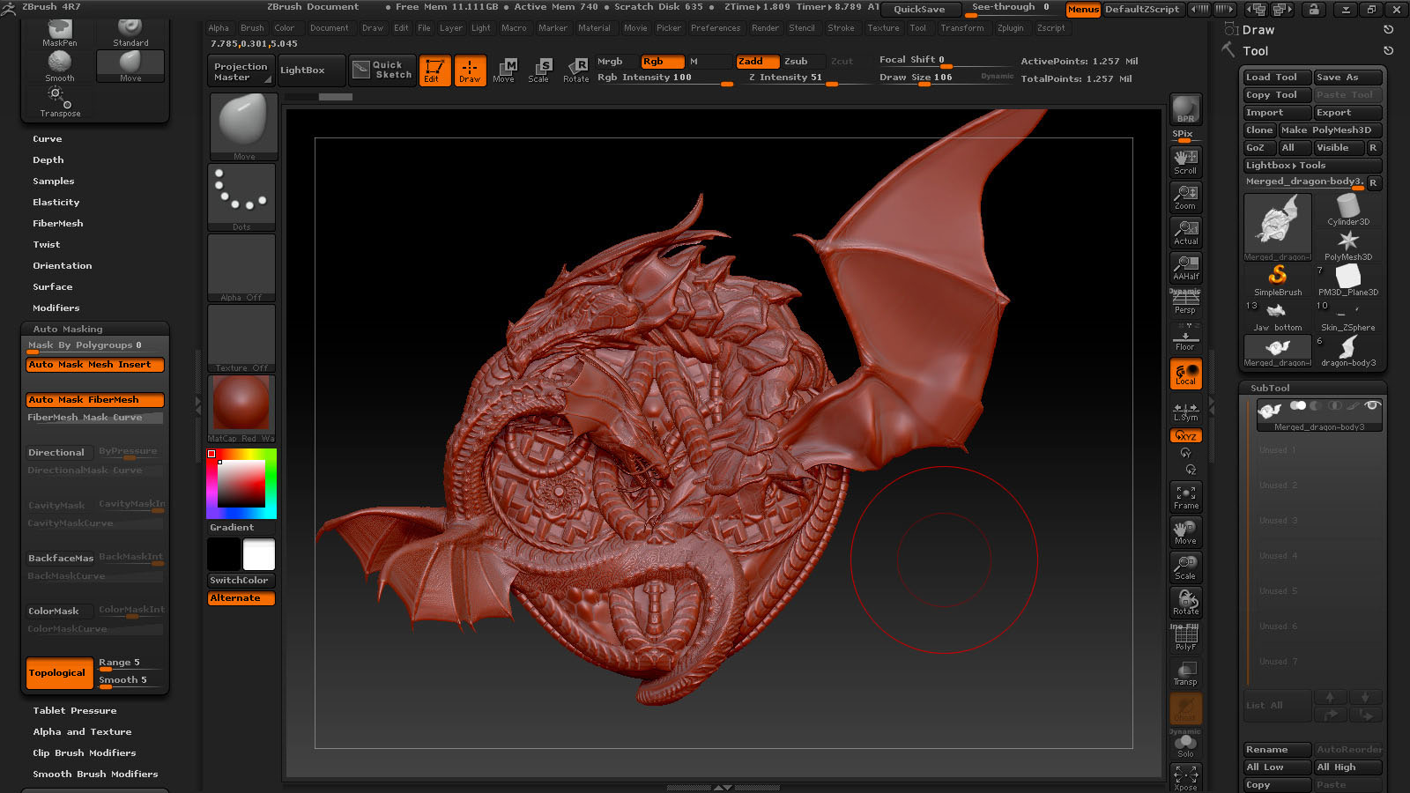Image resolution: width=1410 pixels, height=793 pixels.
Task: Toggle the Persp perspective icon
Action: click(x=1185, y=302)
